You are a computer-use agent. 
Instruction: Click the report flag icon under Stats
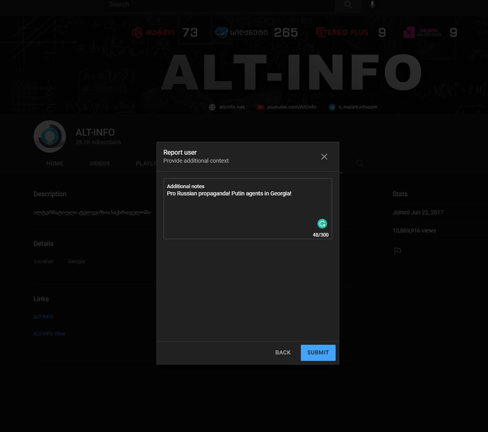pyautogui.click(x=397, y=251)
